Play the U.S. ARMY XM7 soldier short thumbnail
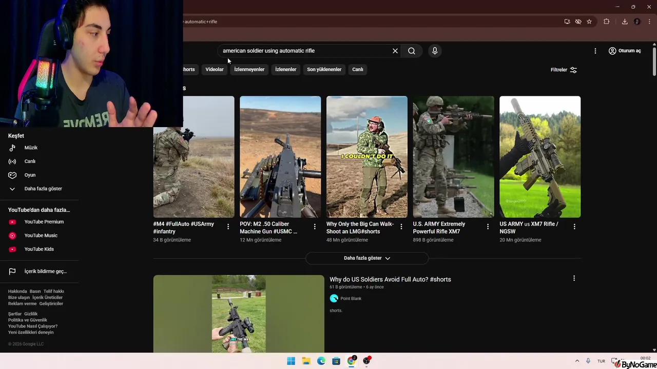This screenshot has height=369, width=657. tap(454, 157)
